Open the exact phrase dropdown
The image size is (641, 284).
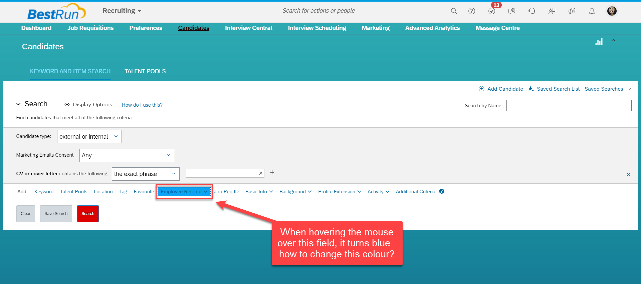pyautogui.click(x=146, y=174)
